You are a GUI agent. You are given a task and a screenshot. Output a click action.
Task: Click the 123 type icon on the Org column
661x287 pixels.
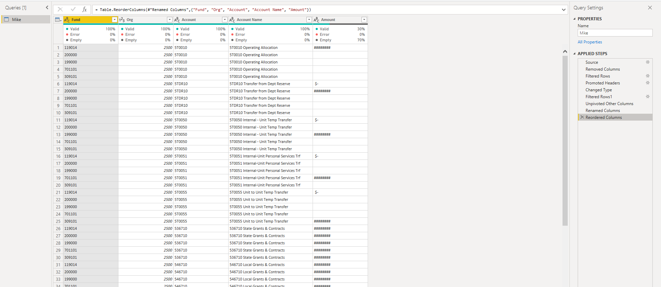pos(122,20)
